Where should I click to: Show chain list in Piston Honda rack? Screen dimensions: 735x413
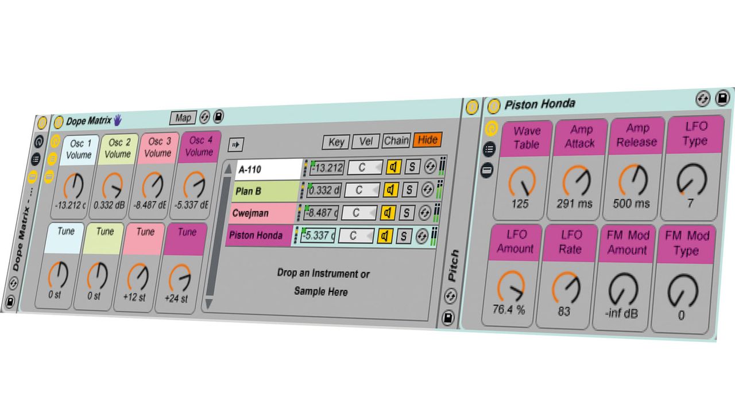489,150
